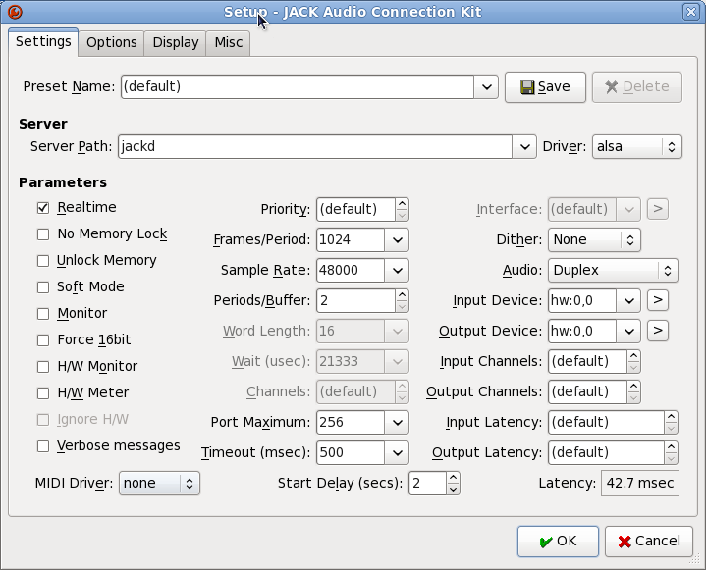Viewport: 706px width, 570px height.
Task: Expand the Output Device dropdown
Action: tap(628, 332)
